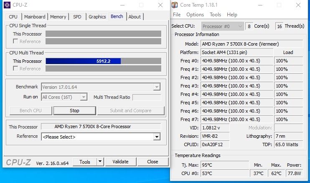Screen dimensions: 310x183
Task: Click the Multi Thread Ratio field
Action: tap(147, 97)
